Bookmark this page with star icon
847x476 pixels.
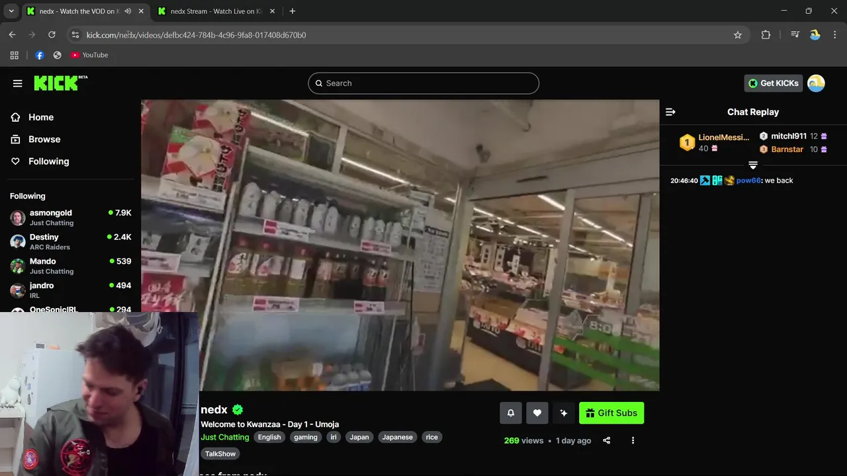(x=738, y=35)
